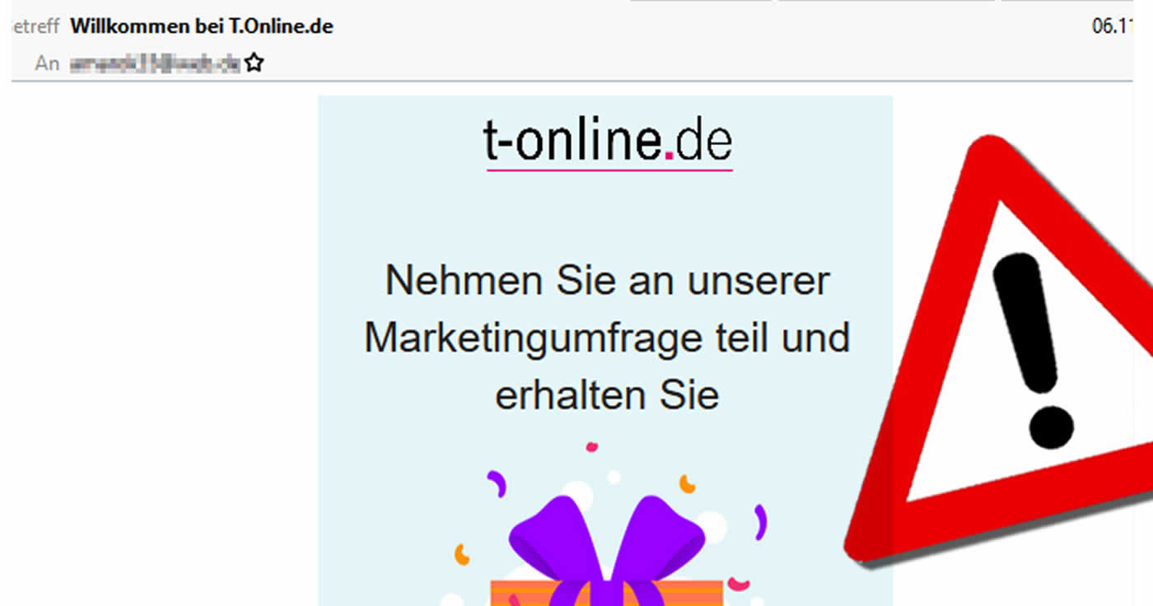Click the 'Betreff' header label
Screen dimensions: 1153x606
coord(35,26)
